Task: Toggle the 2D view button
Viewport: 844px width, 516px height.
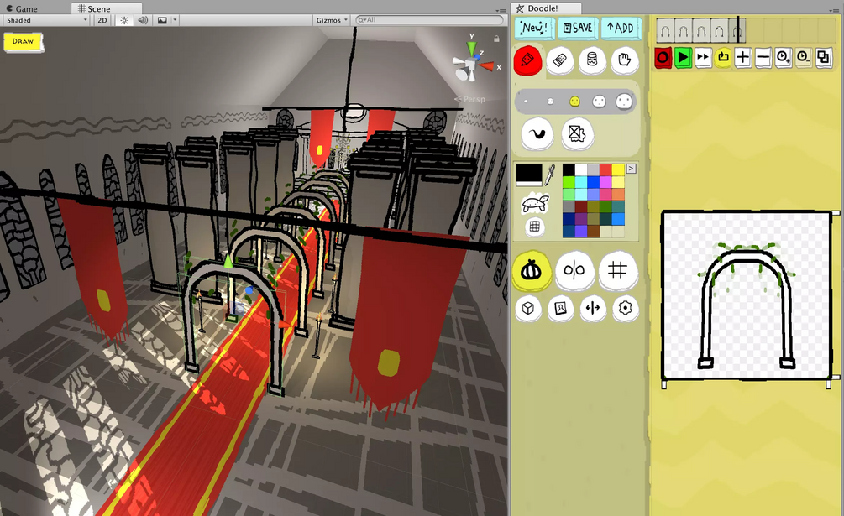Action: (102, 20)
